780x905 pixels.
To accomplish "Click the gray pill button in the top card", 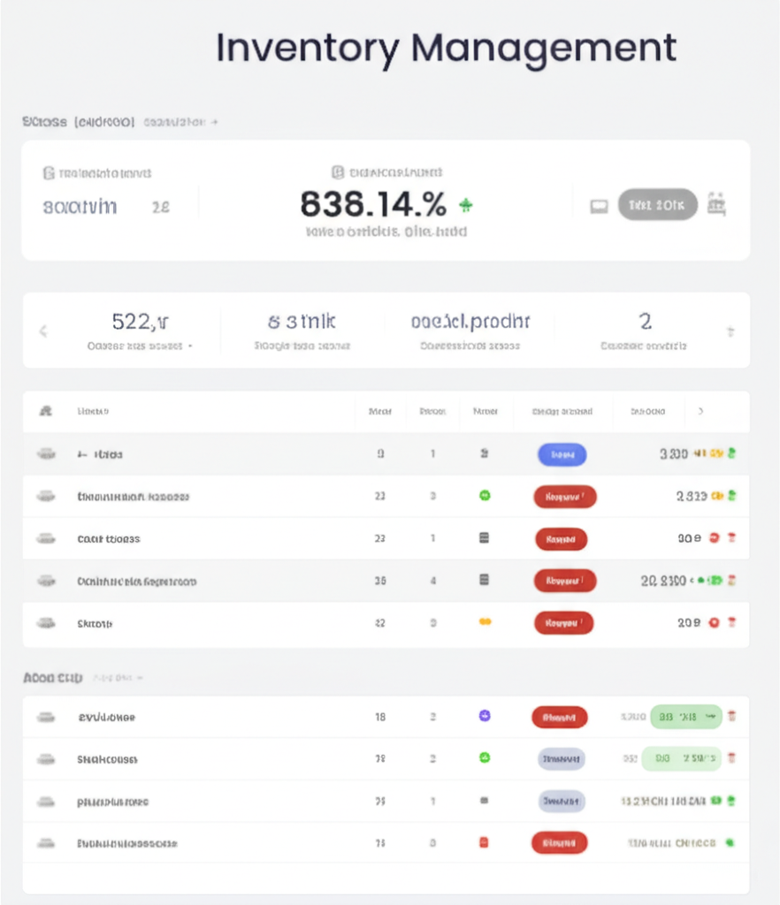I will click(x=657, y=205).
